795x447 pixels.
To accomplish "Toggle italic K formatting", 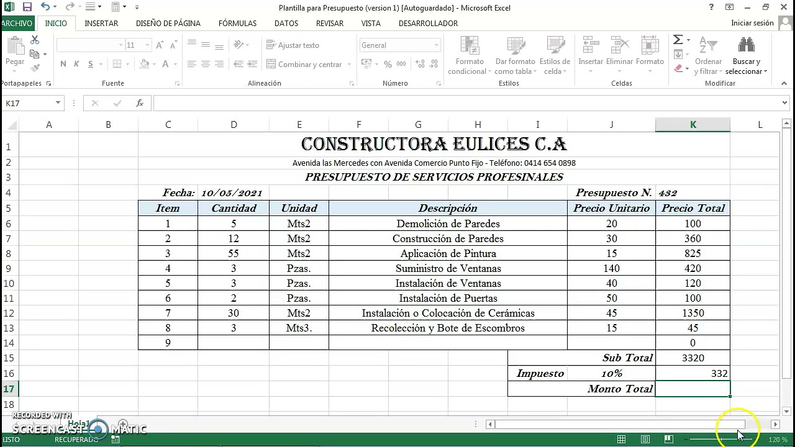I will coord(76,64).
